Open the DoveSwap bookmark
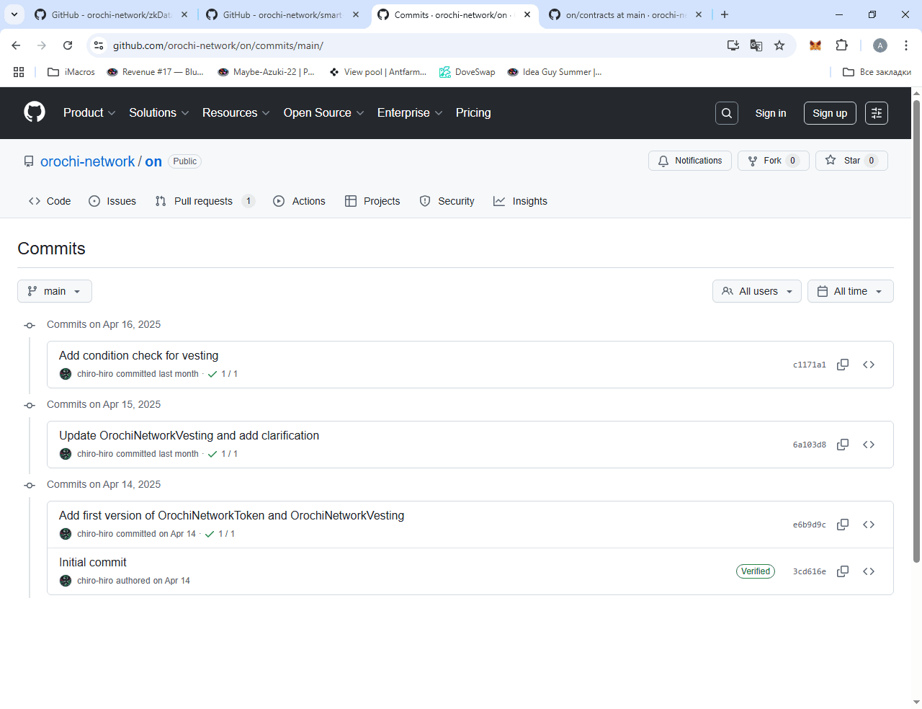 pyautogui.click(x=467, y=72)
